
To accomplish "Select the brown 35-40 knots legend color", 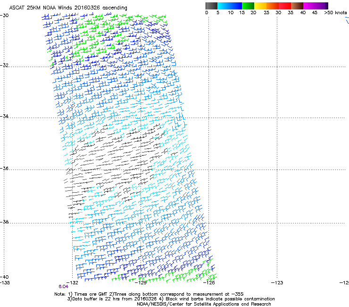I will pyautogui.click(x=297, y=6).
